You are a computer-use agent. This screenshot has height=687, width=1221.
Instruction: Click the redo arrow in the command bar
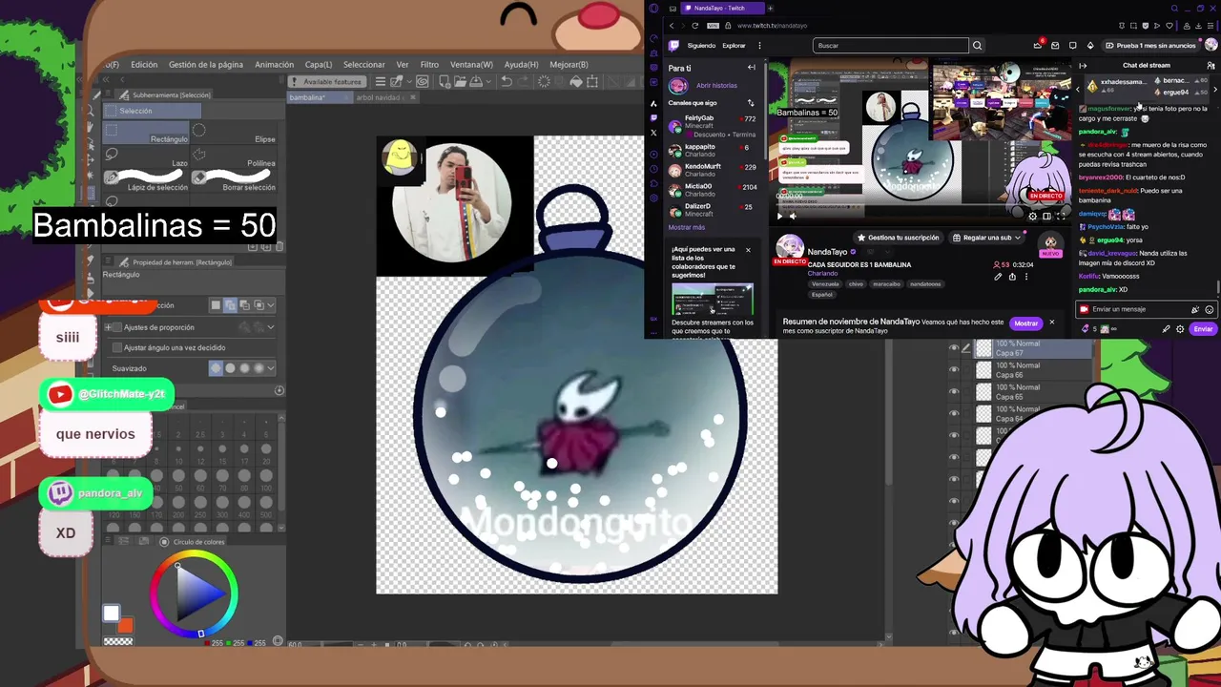coord(524,81)
